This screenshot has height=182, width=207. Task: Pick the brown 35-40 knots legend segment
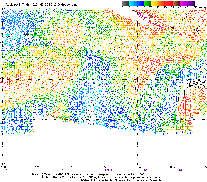176,3
